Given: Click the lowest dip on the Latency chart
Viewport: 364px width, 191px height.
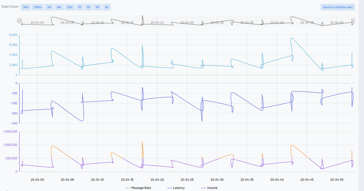Looking at the screenshot, I should point(202,121).
